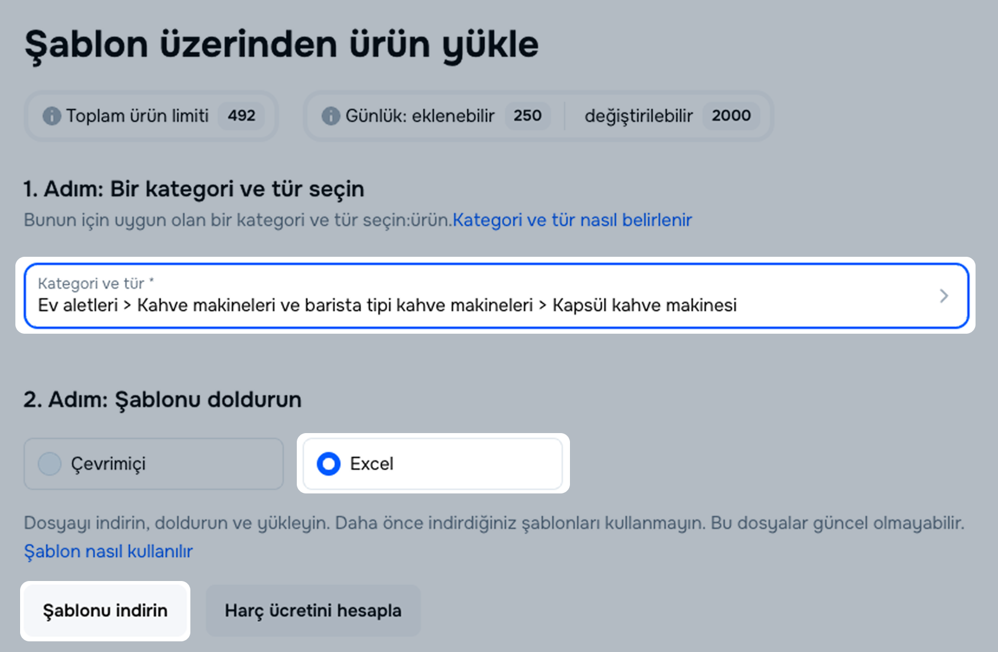Click the 2000 changeable limit badge
Image resolution: width=998 pixels, height=652 pixels.
(x=731, y=116)
